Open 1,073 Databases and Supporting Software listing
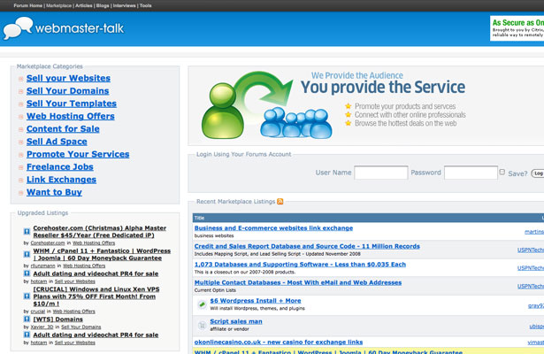Viewport: 544px width, 354px height. click(x=300, y=265)
